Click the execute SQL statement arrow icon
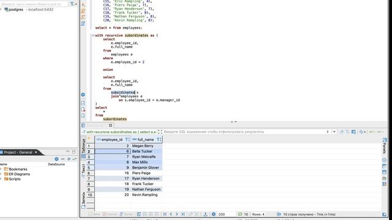Screen dimensions: 392x220 tap(83, 4)
